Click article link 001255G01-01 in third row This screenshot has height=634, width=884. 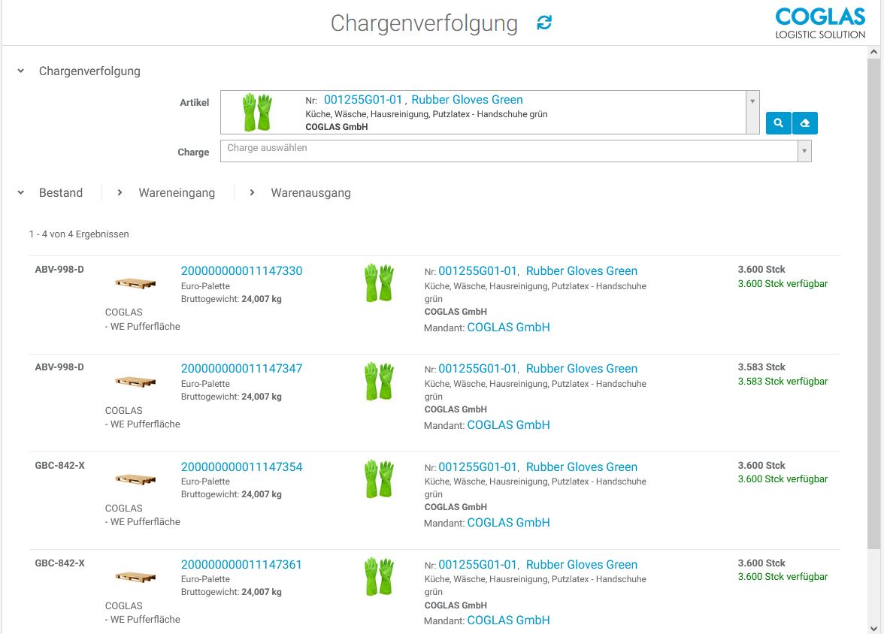click(477, 467)
